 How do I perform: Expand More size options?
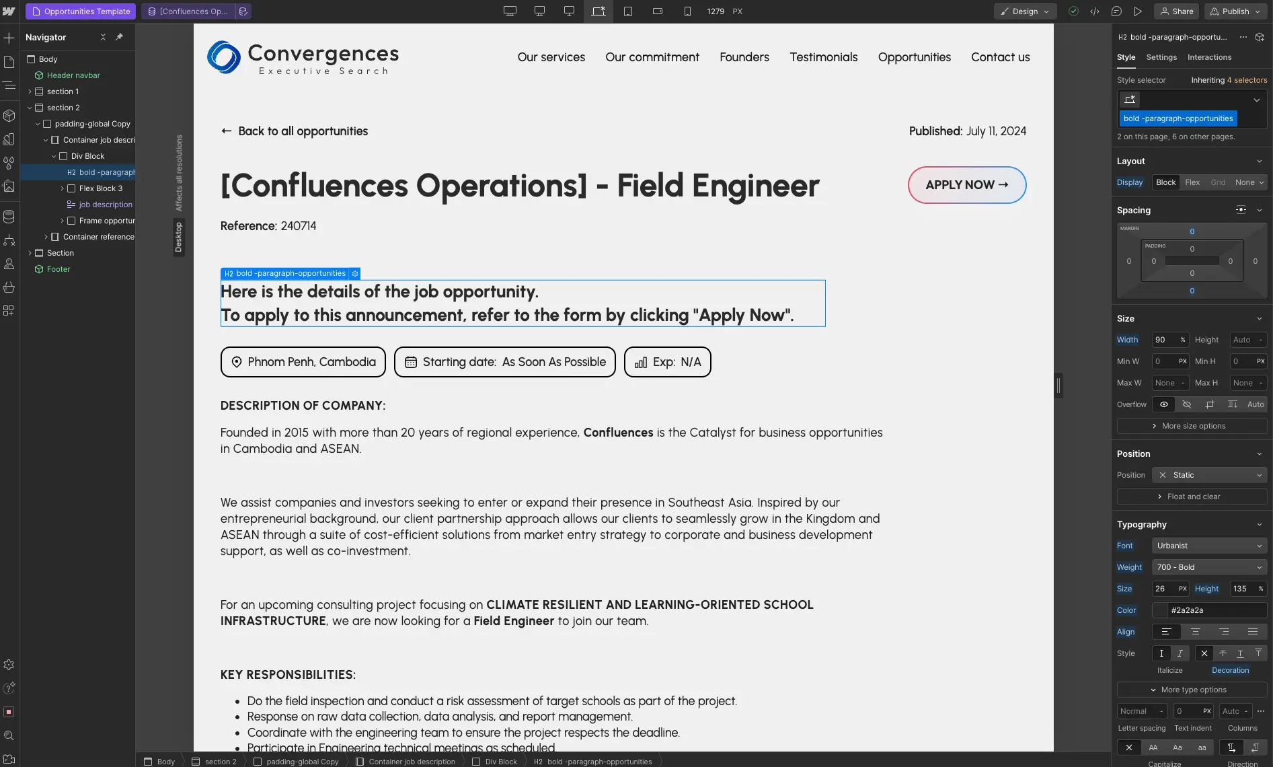(1192, 426)
